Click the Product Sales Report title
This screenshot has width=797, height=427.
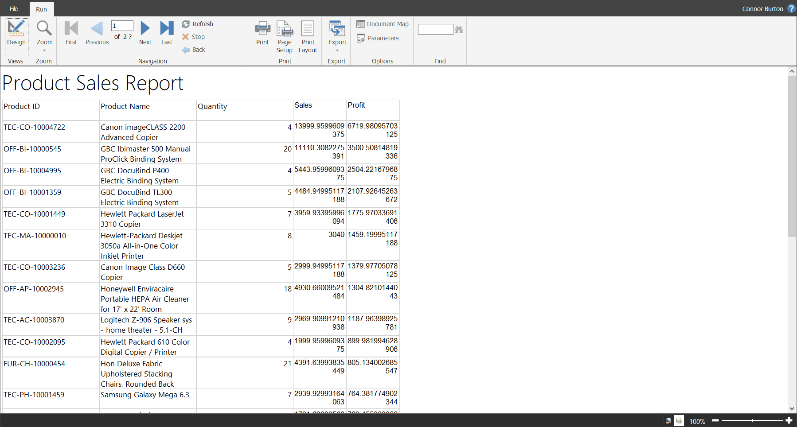(x=93, y=83)
